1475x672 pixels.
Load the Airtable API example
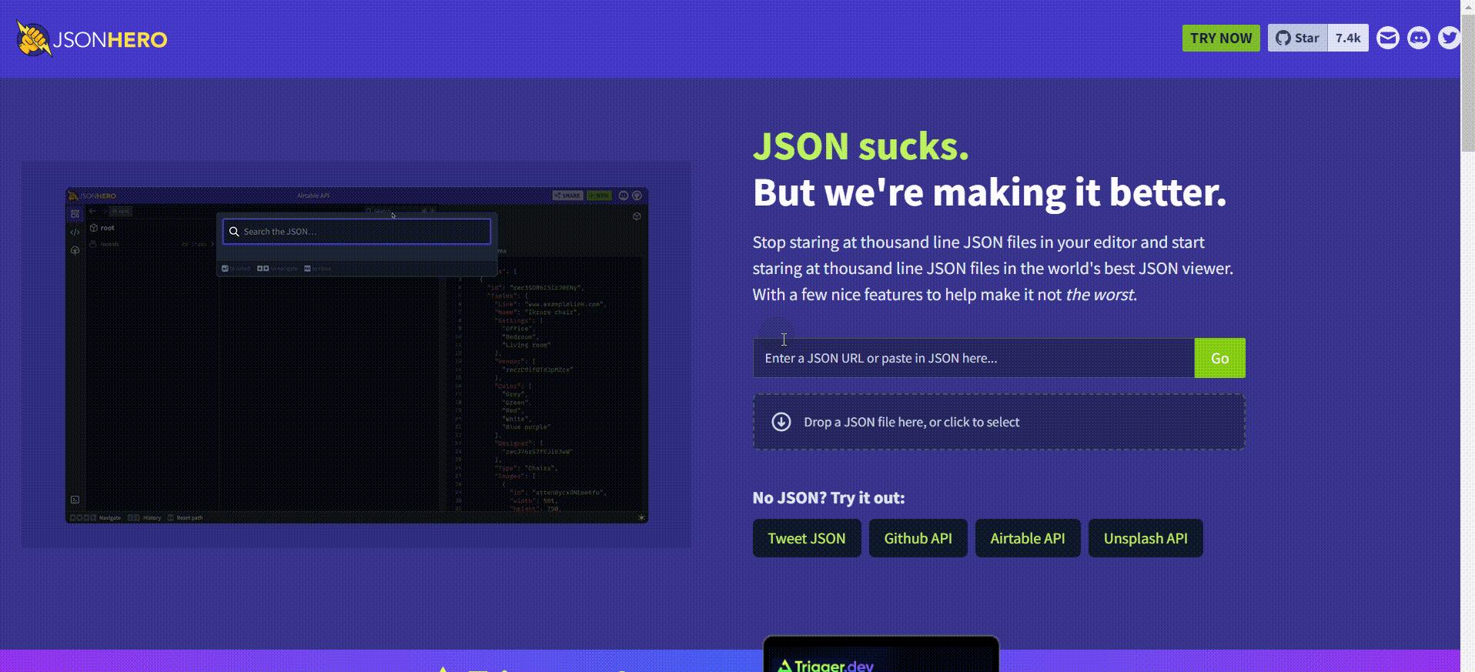click(1028, 538)
